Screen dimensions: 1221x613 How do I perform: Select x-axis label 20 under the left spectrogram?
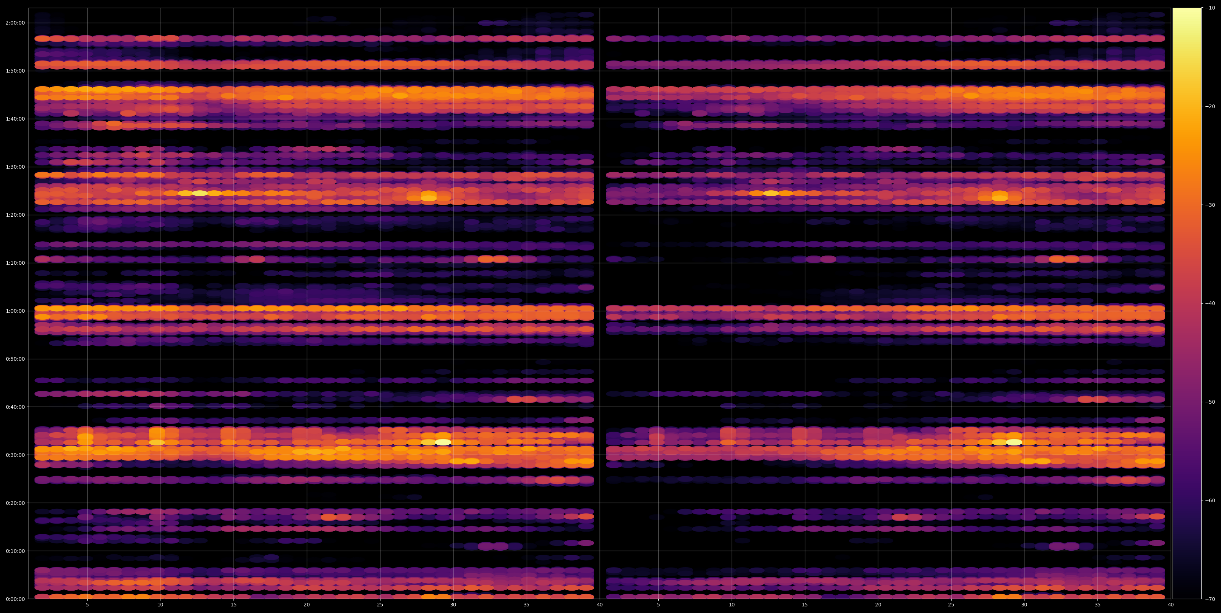[307, 605]
